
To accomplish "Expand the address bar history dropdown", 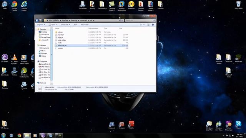I will [x=119, y=20].
